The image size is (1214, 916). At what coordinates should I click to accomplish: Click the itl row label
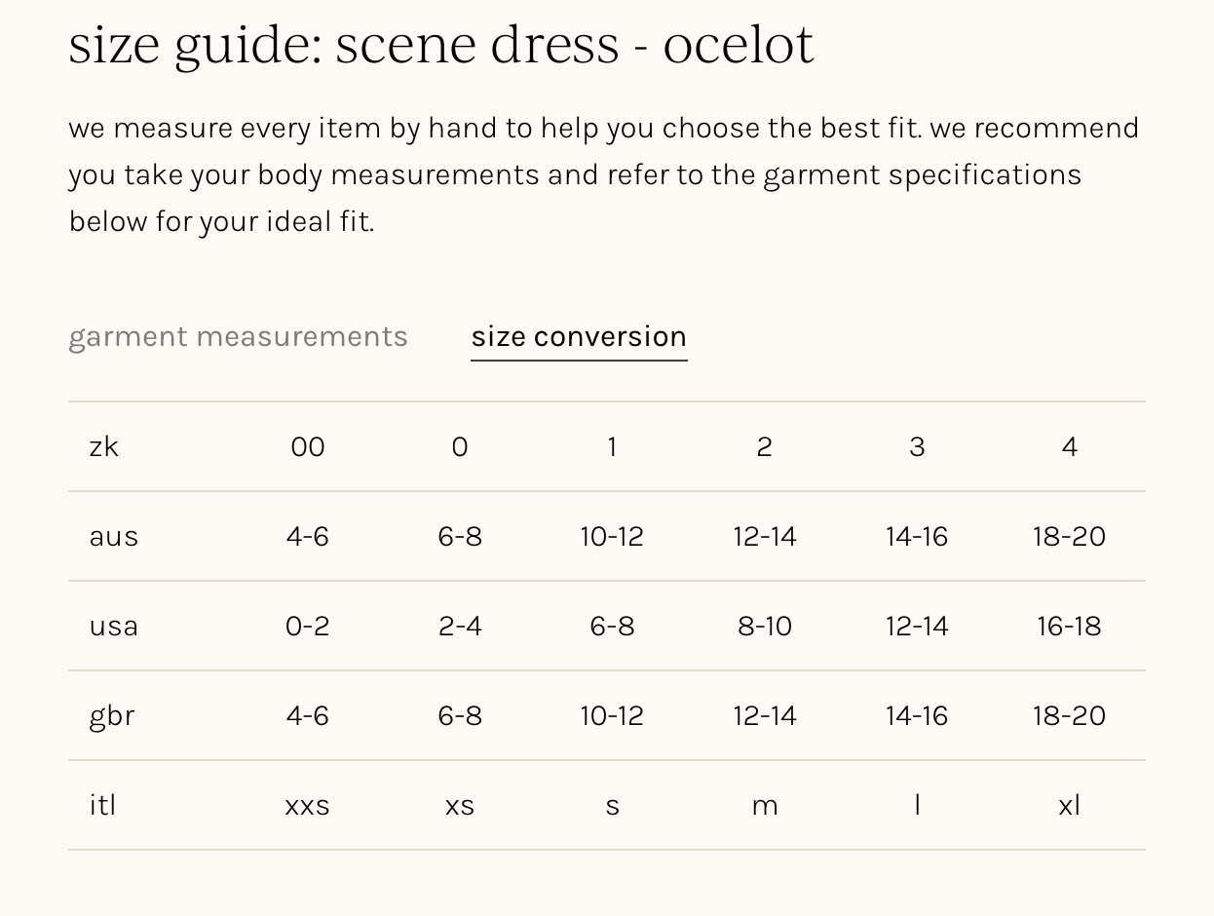tap(102, 805)
